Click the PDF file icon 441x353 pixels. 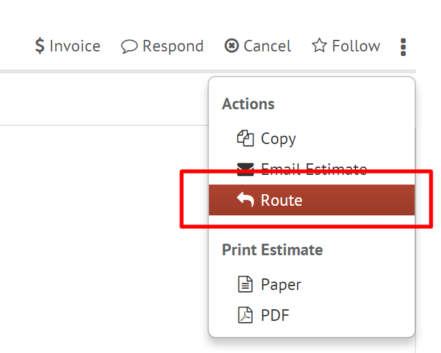(246, 315)
